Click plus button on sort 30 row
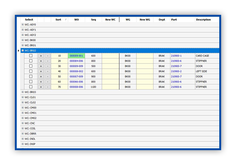The image size is (236, 165). coord(41,66)
